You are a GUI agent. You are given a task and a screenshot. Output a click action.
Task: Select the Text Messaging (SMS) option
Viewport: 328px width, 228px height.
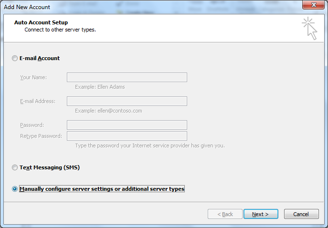pos(15,167)
